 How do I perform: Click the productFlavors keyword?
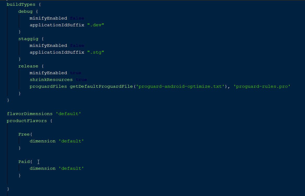tap(27, 121)
